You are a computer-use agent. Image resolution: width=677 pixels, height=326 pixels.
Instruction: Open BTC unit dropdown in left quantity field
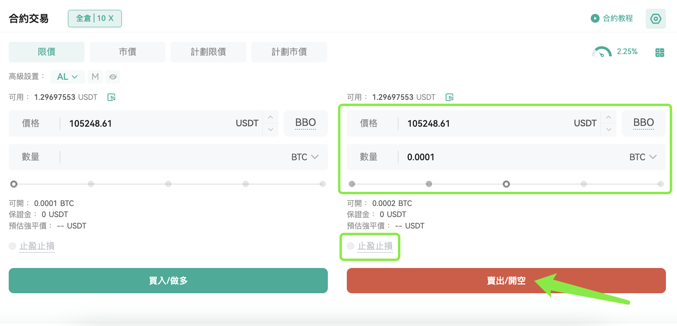tap(305, 157)
